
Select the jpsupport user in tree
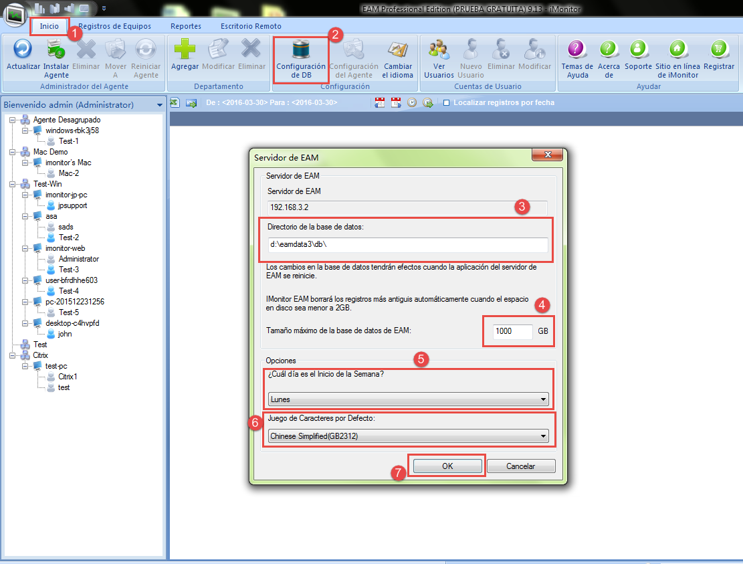pos(72,205)
